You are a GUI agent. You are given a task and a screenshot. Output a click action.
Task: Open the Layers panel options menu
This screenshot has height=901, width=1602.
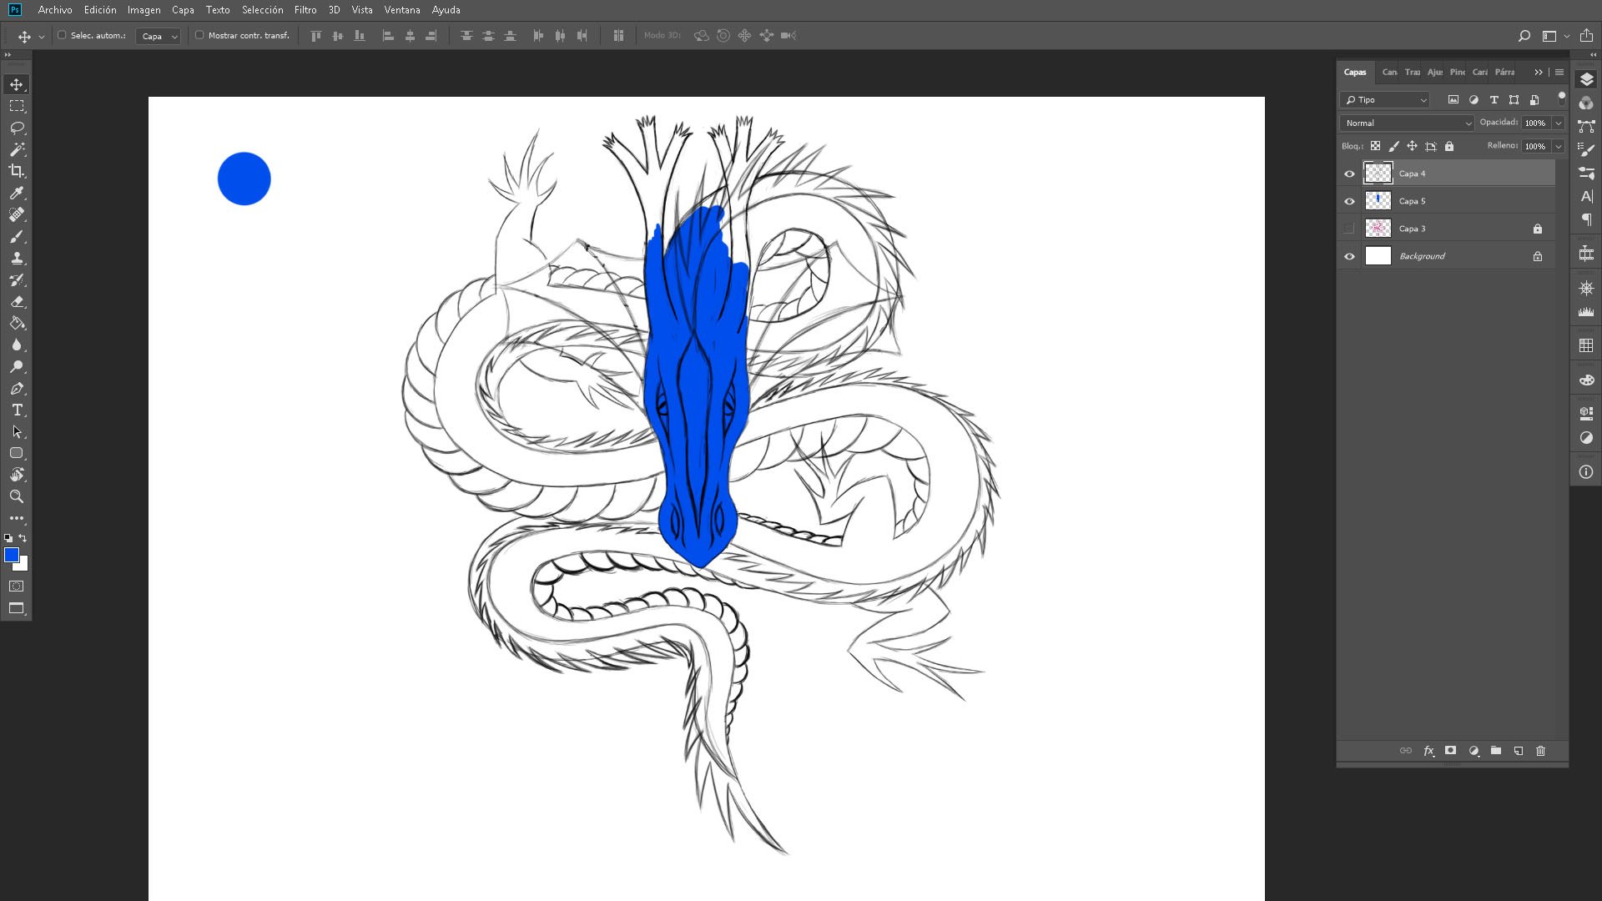click(1559, 72)
